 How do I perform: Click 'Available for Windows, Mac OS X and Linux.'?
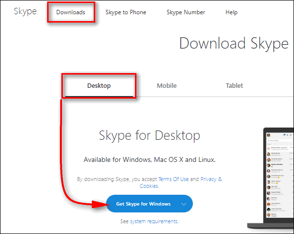click(149, 159)
